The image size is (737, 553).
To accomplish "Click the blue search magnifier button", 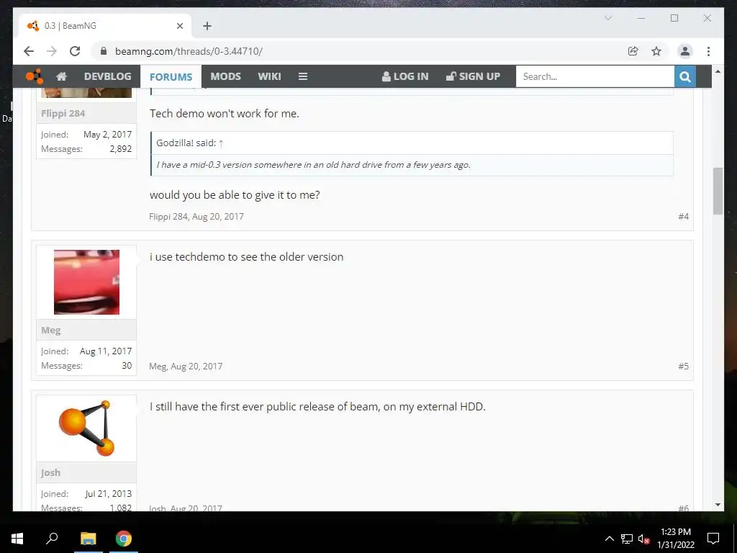I will [685, 76].
